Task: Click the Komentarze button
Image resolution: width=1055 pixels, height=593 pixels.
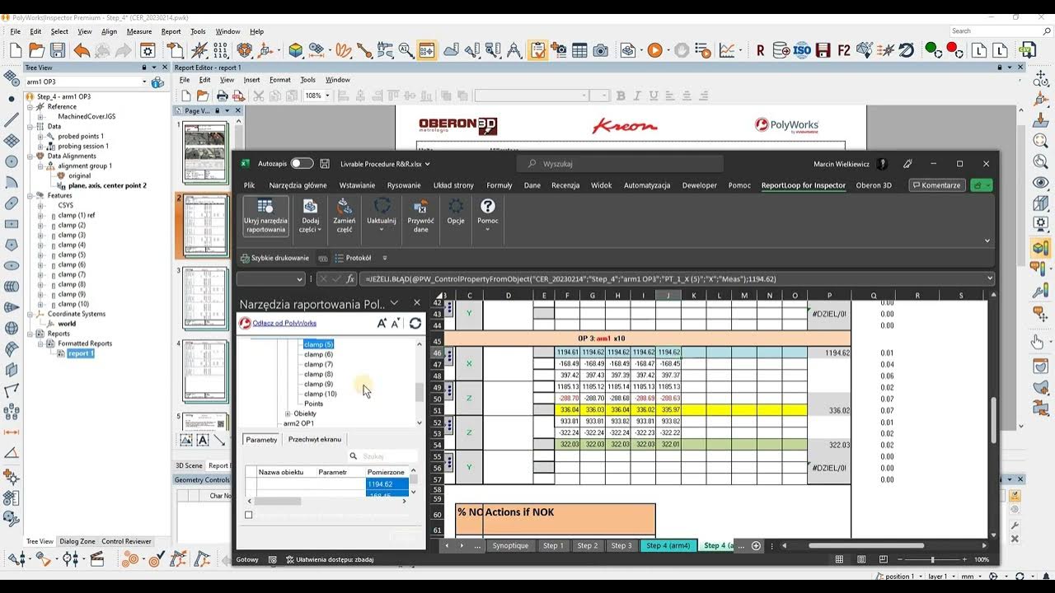Action: [937, 185]
